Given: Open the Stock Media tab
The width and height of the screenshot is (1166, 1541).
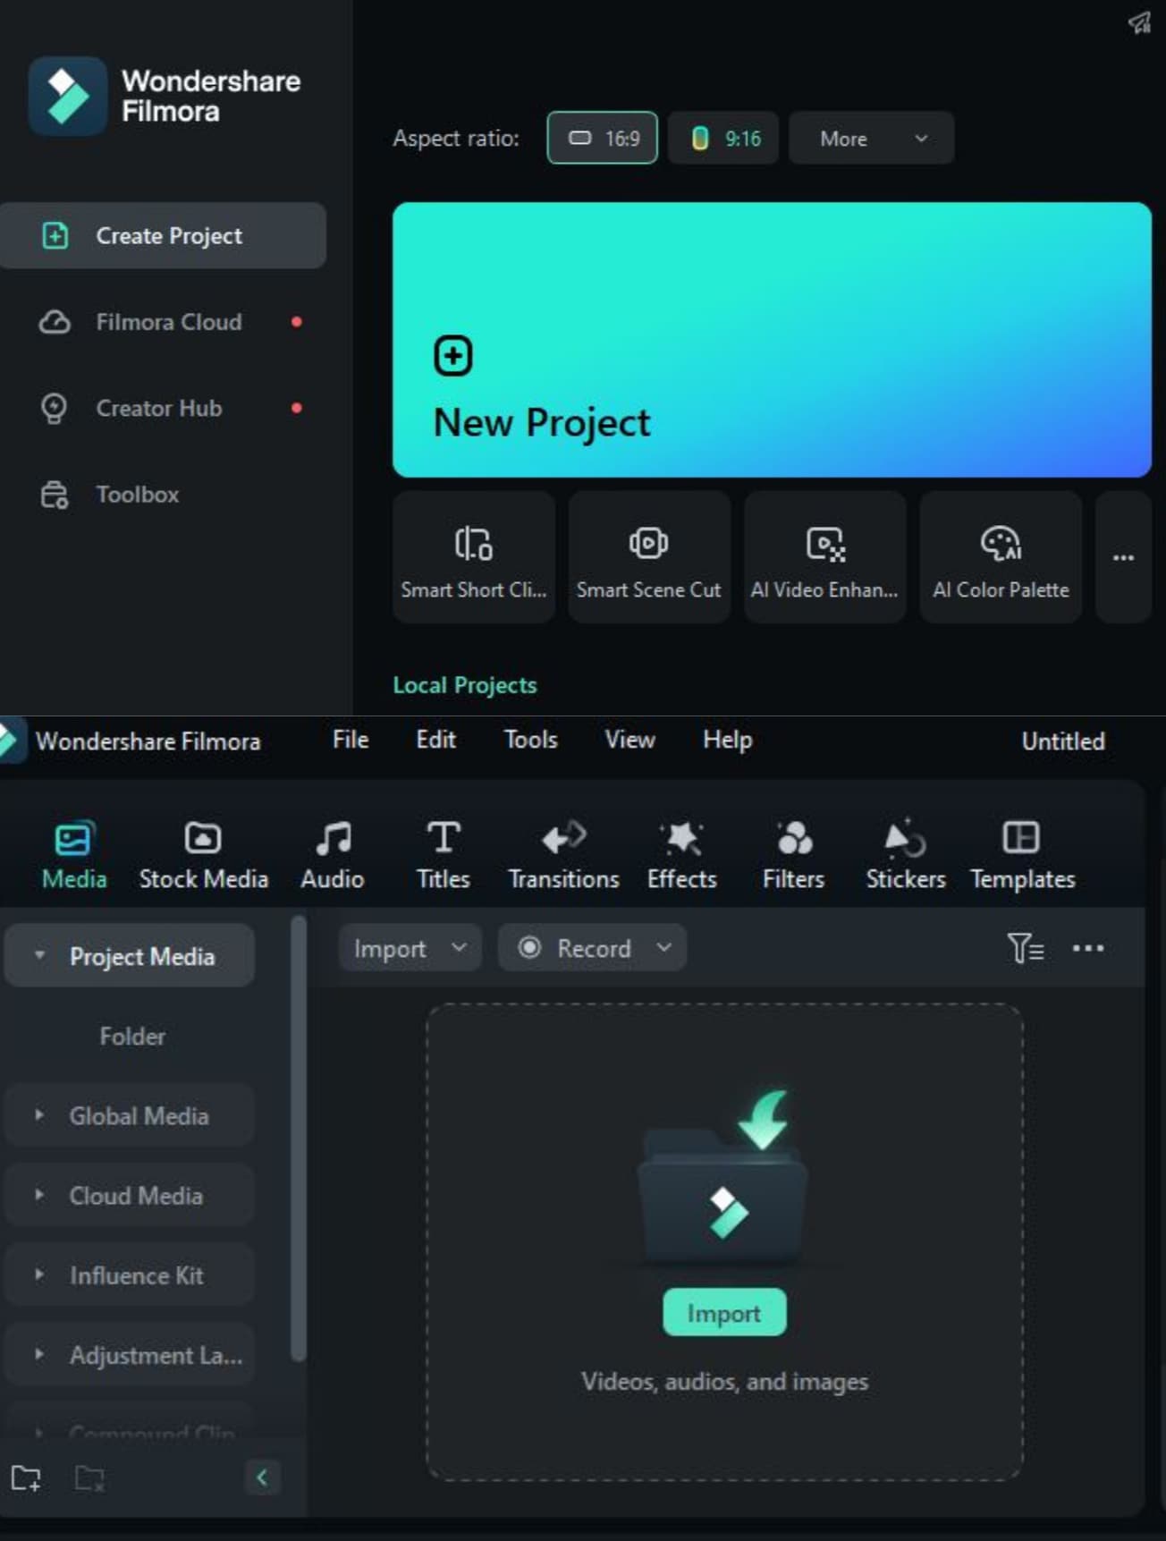Looking at the screenshot, I should (203, 855).
